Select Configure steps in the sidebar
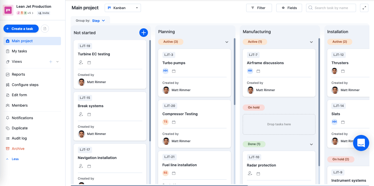The height and width of the screenshot is (186, 374). [x=25, y=85]
